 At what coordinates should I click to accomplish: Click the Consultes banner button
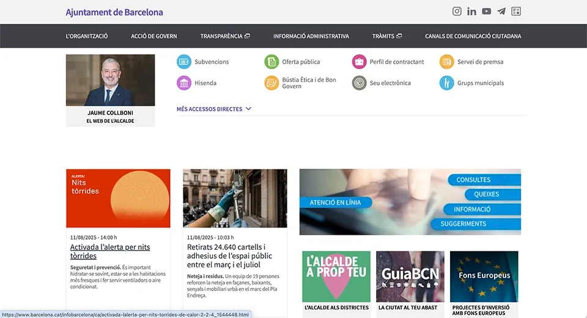click(x=484, y=180)
